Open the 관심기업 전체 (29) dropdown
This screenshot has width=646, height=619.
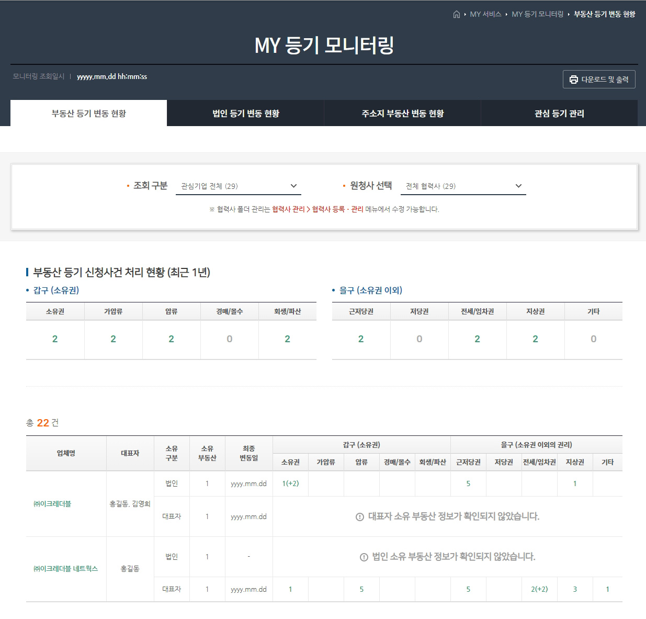(237, 186)
